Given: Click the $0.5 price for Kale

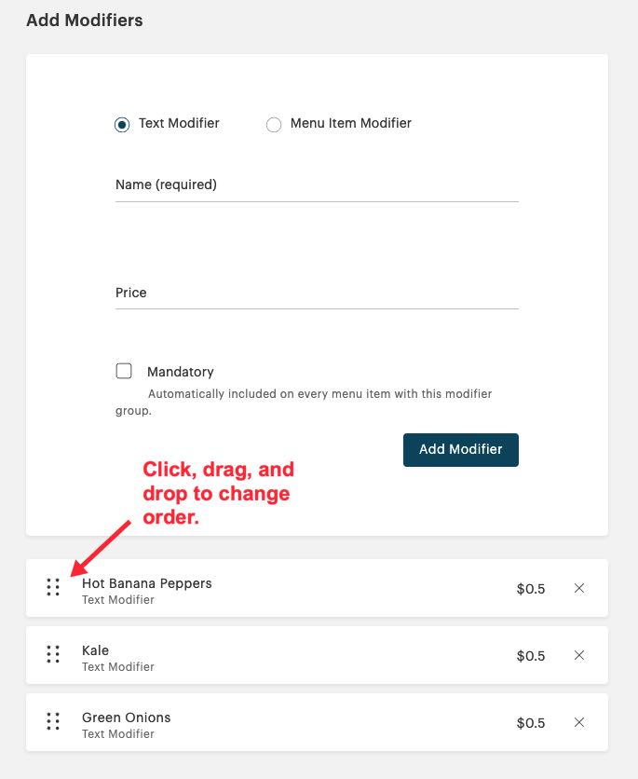Looking at the screenshot, I should [531, 656].
